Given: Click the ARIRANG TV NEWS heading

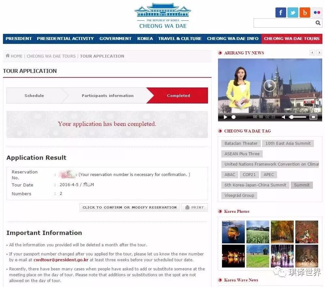Looking at the screenshot, I should click(244, 53).
